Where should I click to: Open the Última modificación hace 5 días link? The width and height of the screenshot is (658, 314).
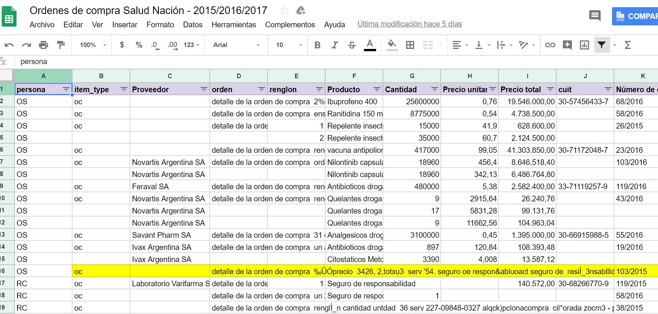coord(410,24)
